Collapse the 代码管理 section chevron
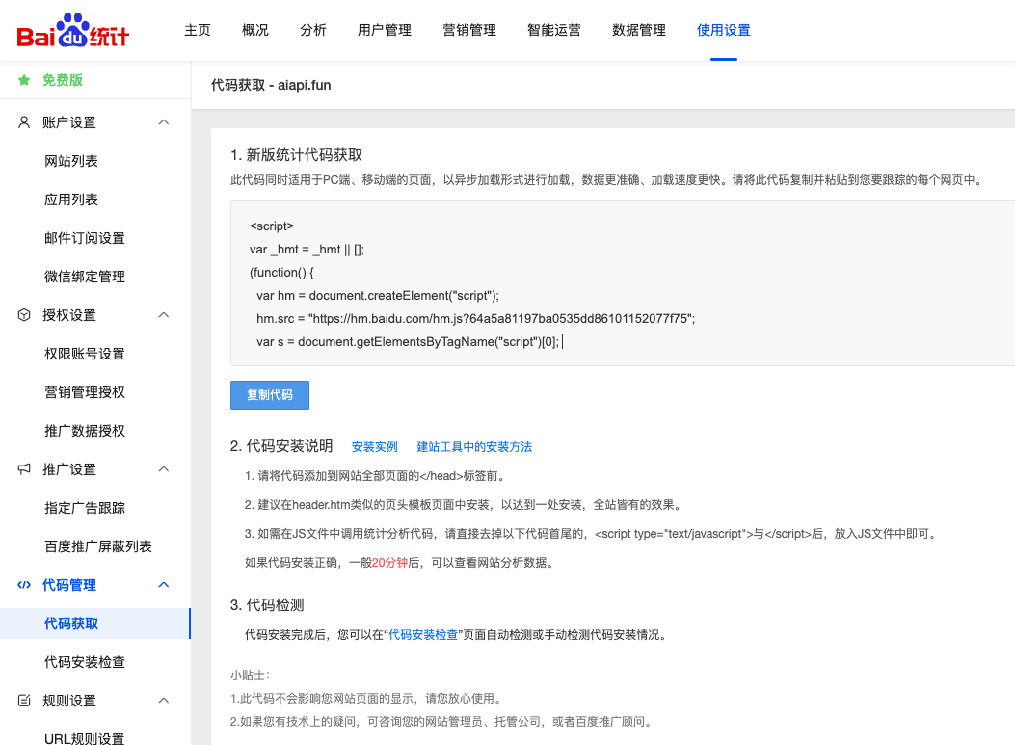The width and height of the screenshot is (1015, 745). point(164,585)
